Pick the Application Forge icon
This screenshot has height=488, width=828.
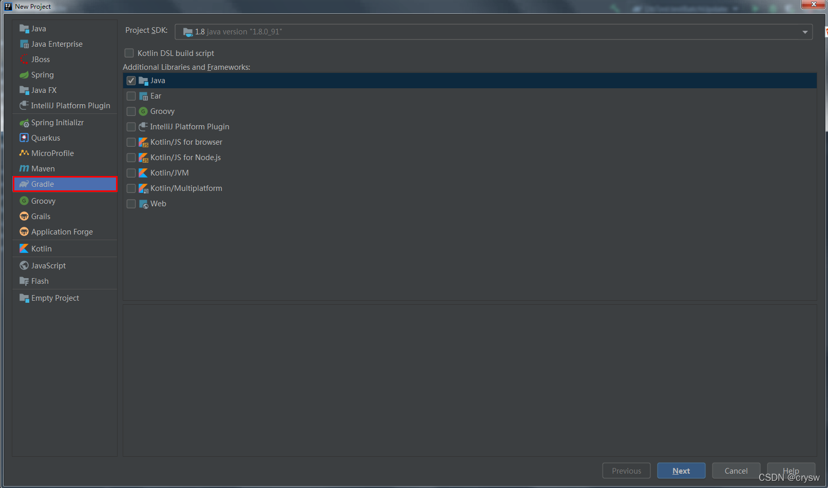(24, 231)
